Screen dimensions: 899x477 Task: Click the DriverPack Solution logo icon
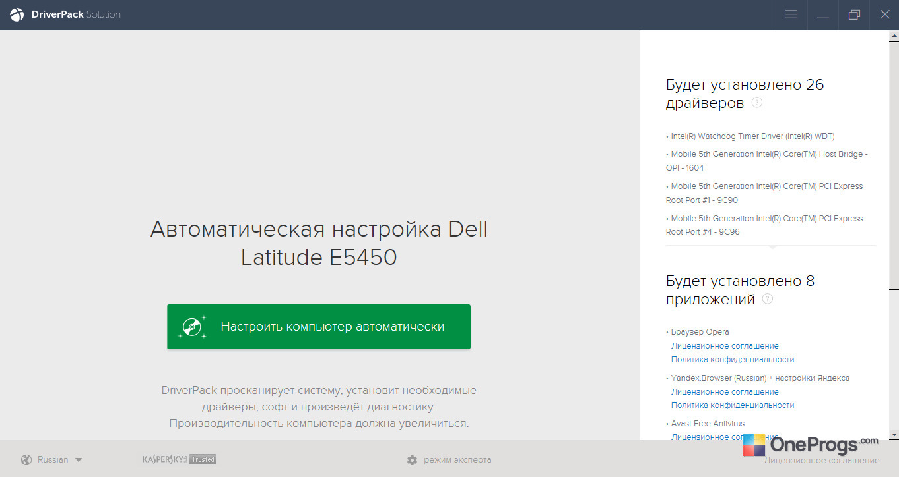click(x=17, y=14)
